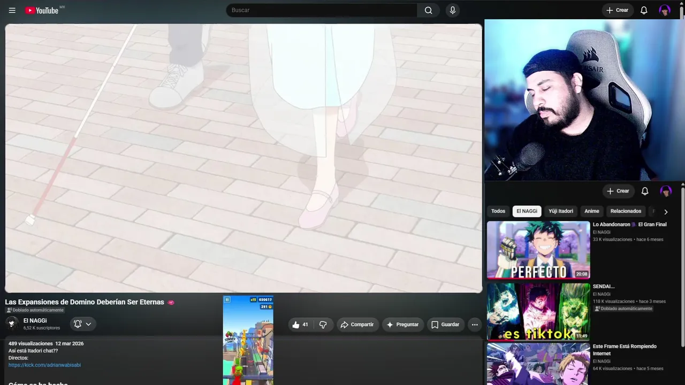
Task: Click the 'Doblado automáticamente' badge under main title
Action: click(35, 310)
